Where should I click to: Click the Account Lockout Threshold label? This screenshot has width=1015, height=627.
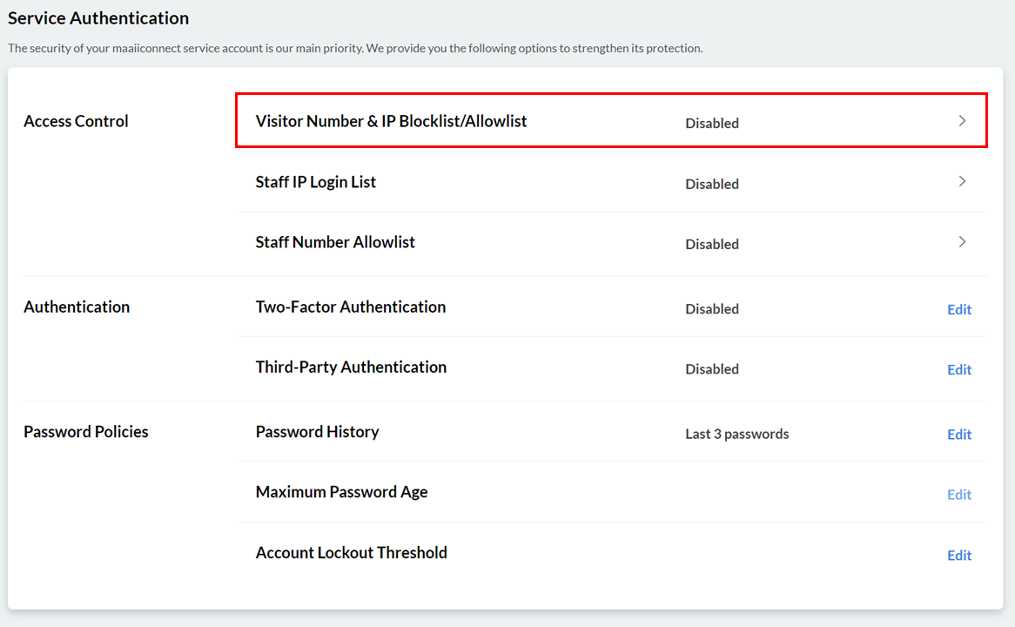[351, 552]
